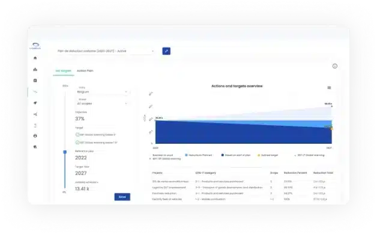Open the faint document icon in sidebar
Image resolution: width=377 pixels, height=234 pixels.
coord(35,125)
